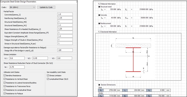Click the '1.2 Material Information' heading

pyautogui.click(x=107, y=4)
